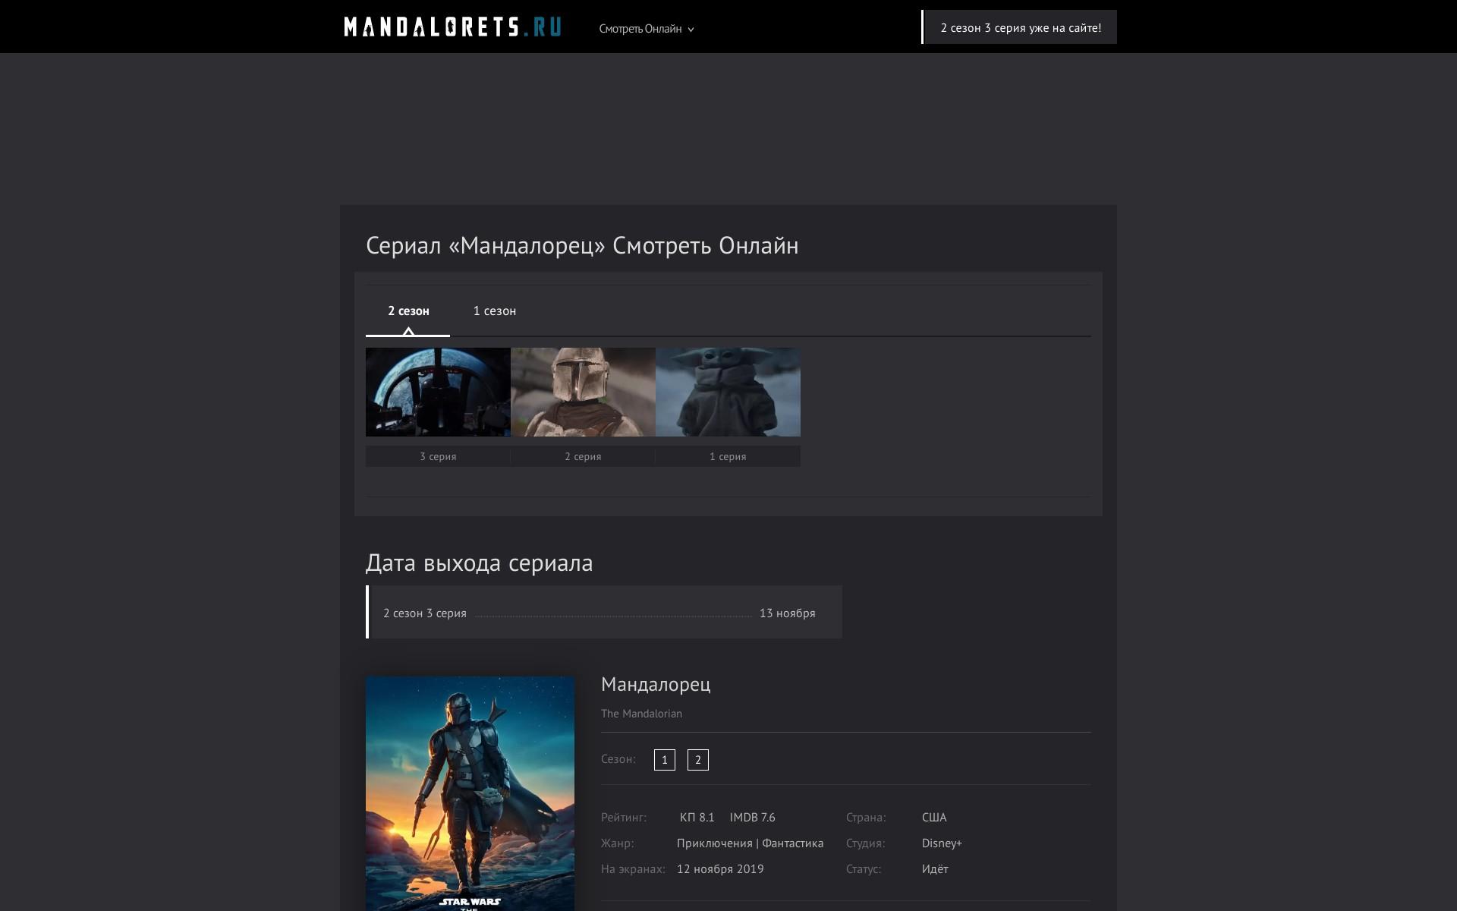This screenshot has height=911, width=1457.
Task: Open the '2 сезон 3 серия уже на сайте' banner
Action: (x=1020, y=27)
